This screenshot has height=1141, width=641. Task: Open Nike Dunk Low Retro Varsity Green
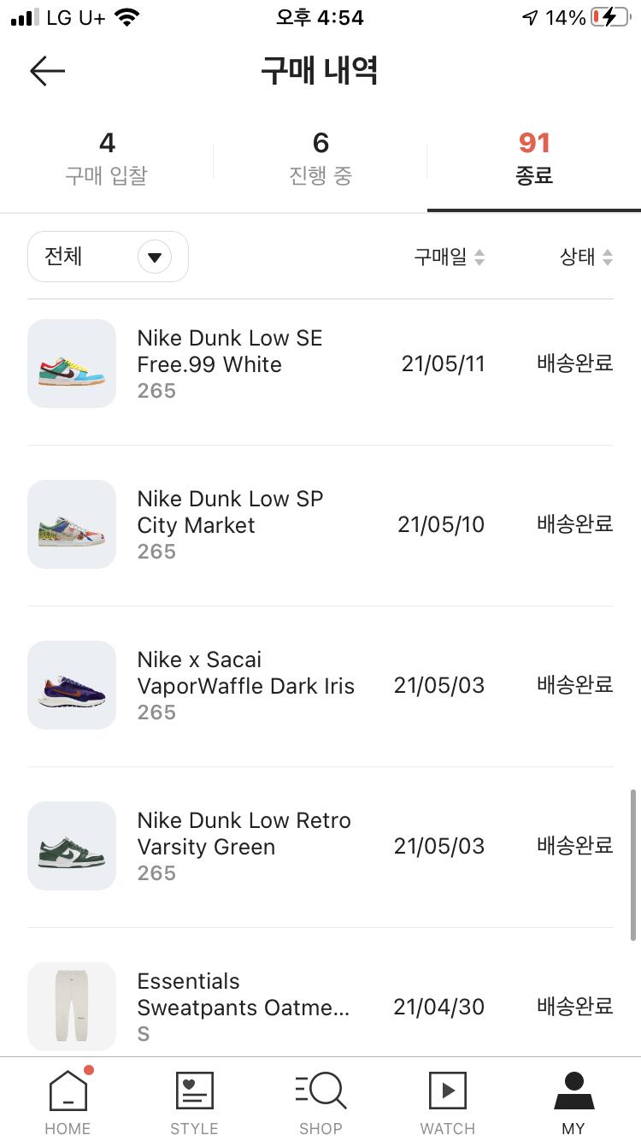point(244,834)
